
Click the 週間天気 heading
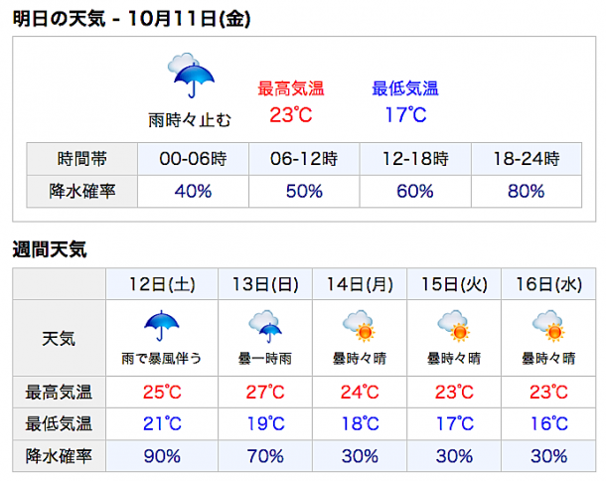click(50, 249)
